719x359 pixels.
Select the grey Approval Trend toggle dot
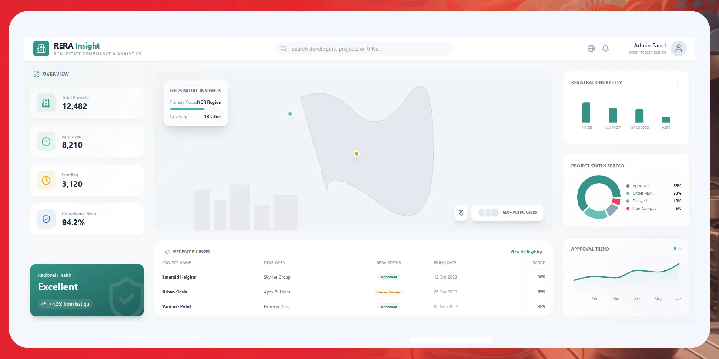click(x=680, y=249)
